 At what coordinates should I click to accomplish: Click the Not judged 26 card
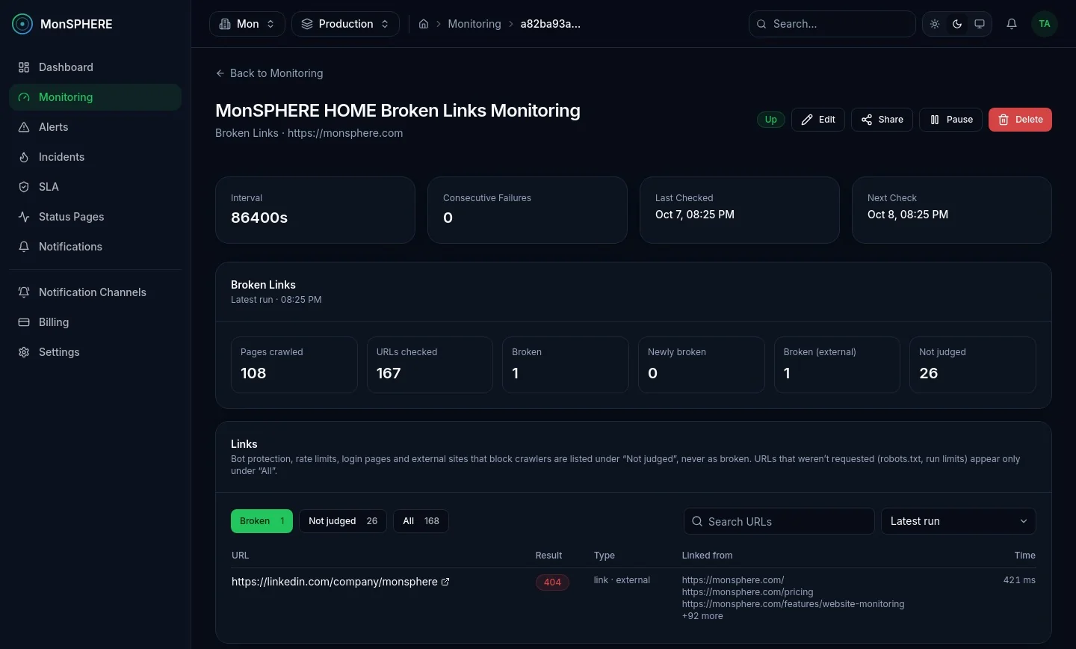coord(973,365)
